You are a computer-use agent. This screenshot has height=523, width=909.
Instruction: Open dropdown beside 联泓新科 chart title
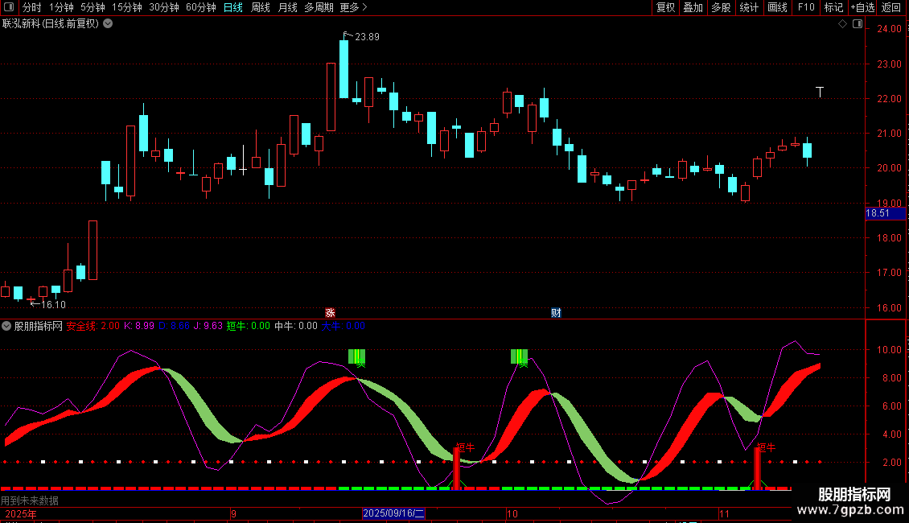[108, 24]
